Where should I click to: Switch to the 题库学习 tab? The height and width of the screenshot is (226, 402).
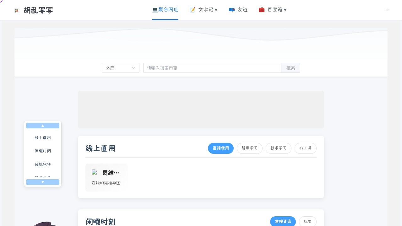pos(249,148)
